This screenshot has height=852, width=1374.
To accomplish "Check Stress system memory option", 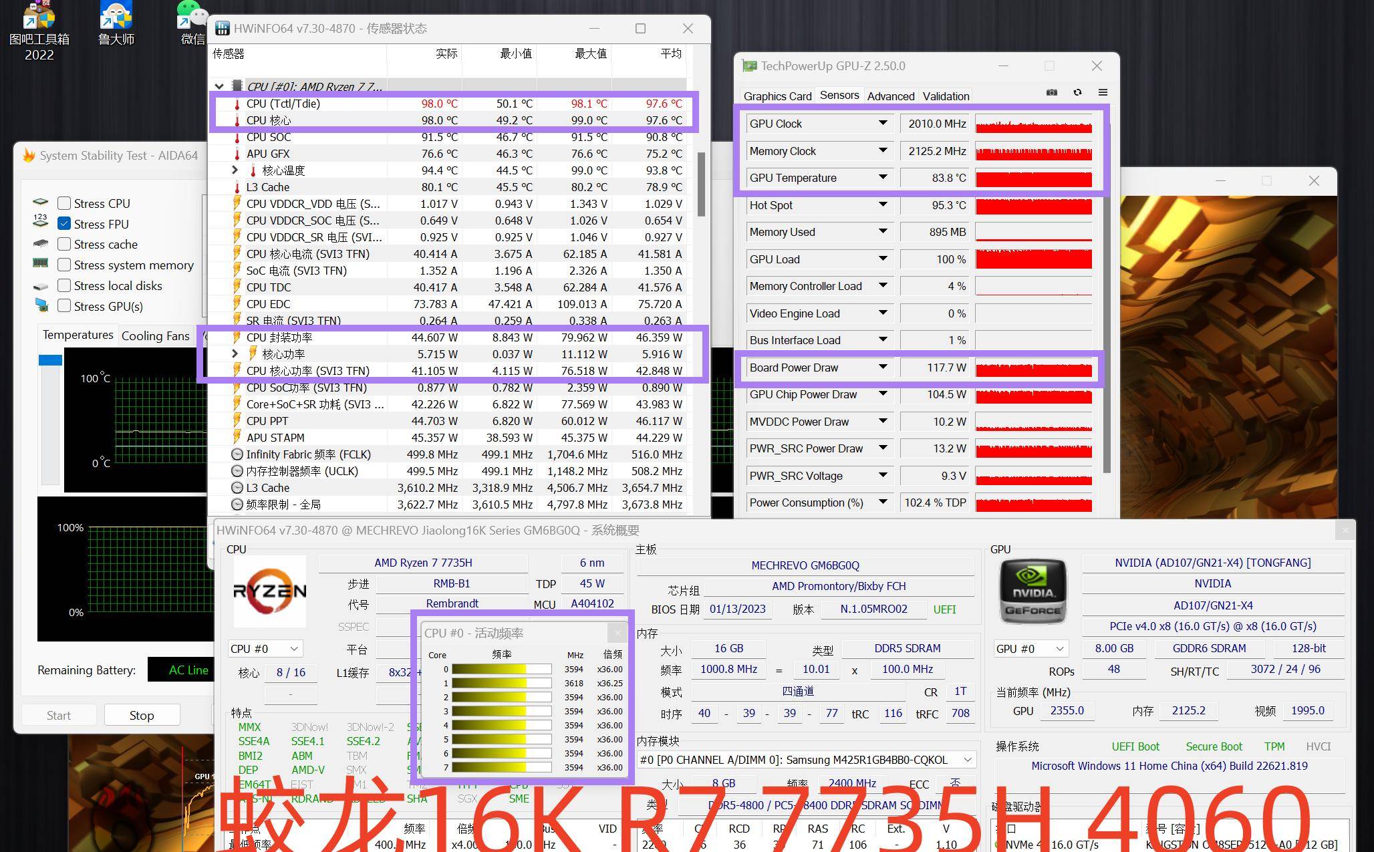I will [x=64, y=265].
